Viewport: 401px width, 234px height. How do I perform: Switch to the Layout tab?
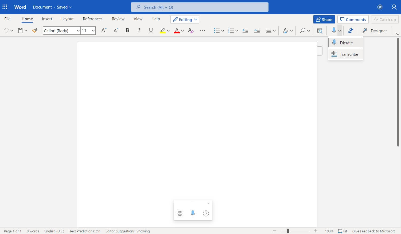pyautogui.click(x=67, y=19)
